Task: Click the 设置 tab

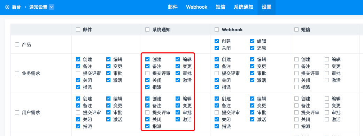Action: pyautogui.click(x=267, y=7)
